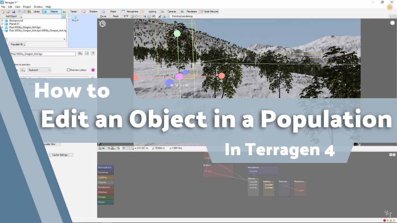Click the Objects node group in network

click(x=253, y=187)
